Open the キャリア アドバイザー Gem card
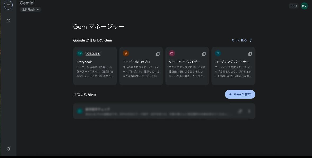This screenshot has height=158, width=312. (x=187, y=66)
